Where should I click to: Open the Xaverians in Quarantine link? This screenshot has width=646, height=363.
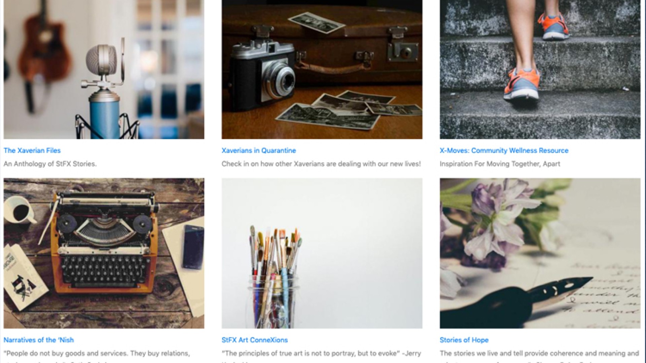(259, 151)
